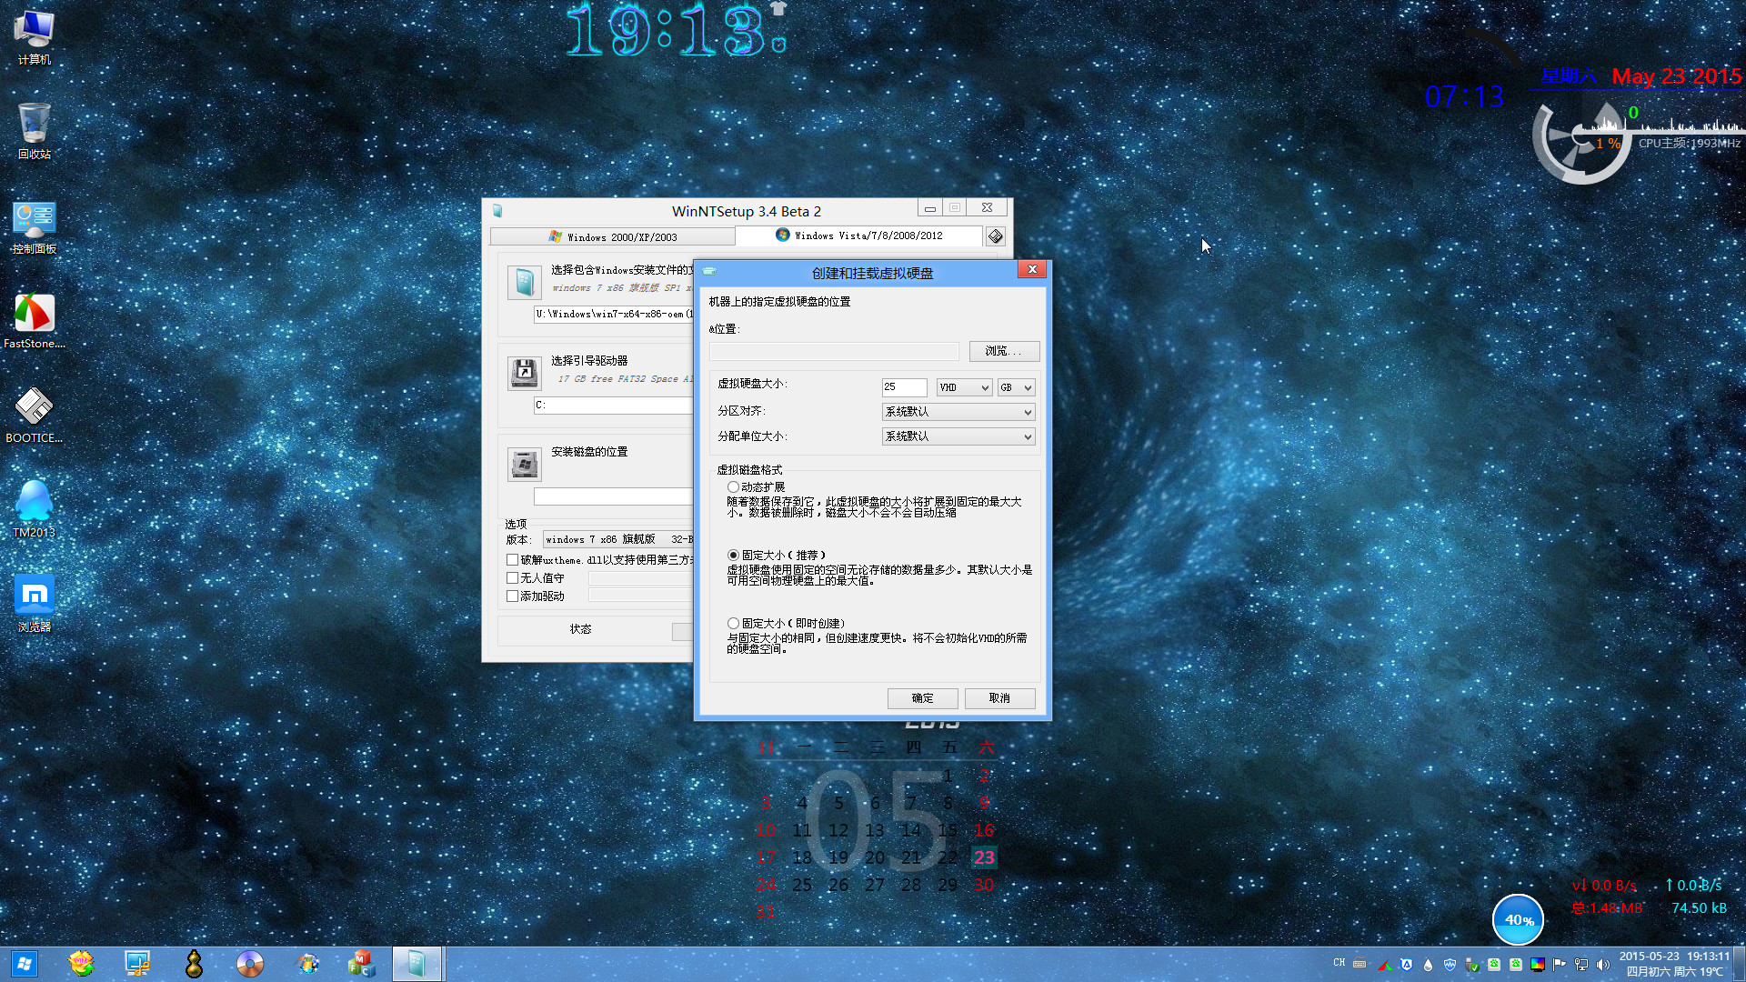Open the Action Center flag tray icon

1560,965
